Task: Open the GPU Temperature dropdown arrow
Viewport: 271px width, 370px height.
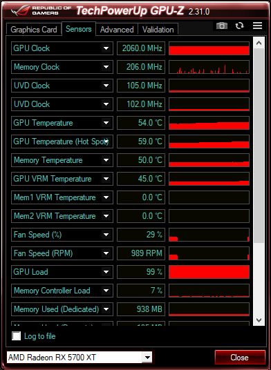Action: coord(106,123)
